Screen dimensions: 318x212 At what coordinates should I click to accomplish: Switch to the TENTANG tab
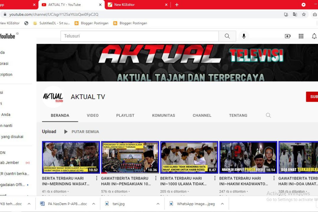238,115
